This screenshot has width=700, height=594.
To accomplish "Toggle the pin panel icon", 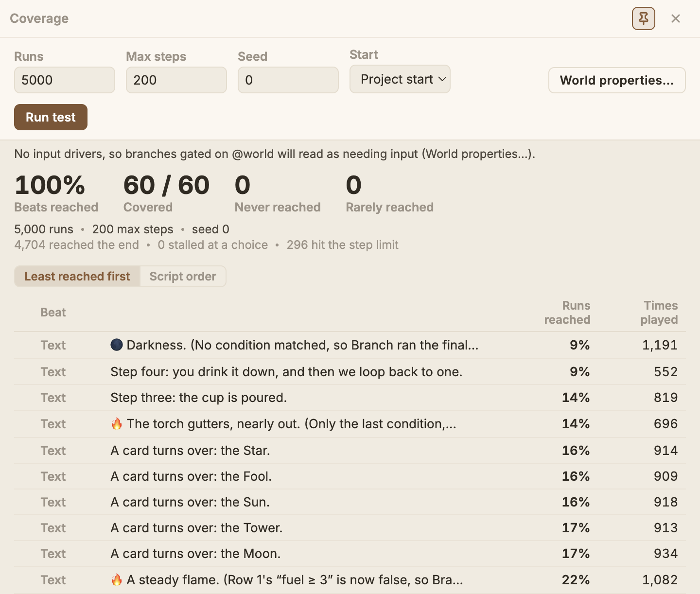I will (x=643, y=18).
